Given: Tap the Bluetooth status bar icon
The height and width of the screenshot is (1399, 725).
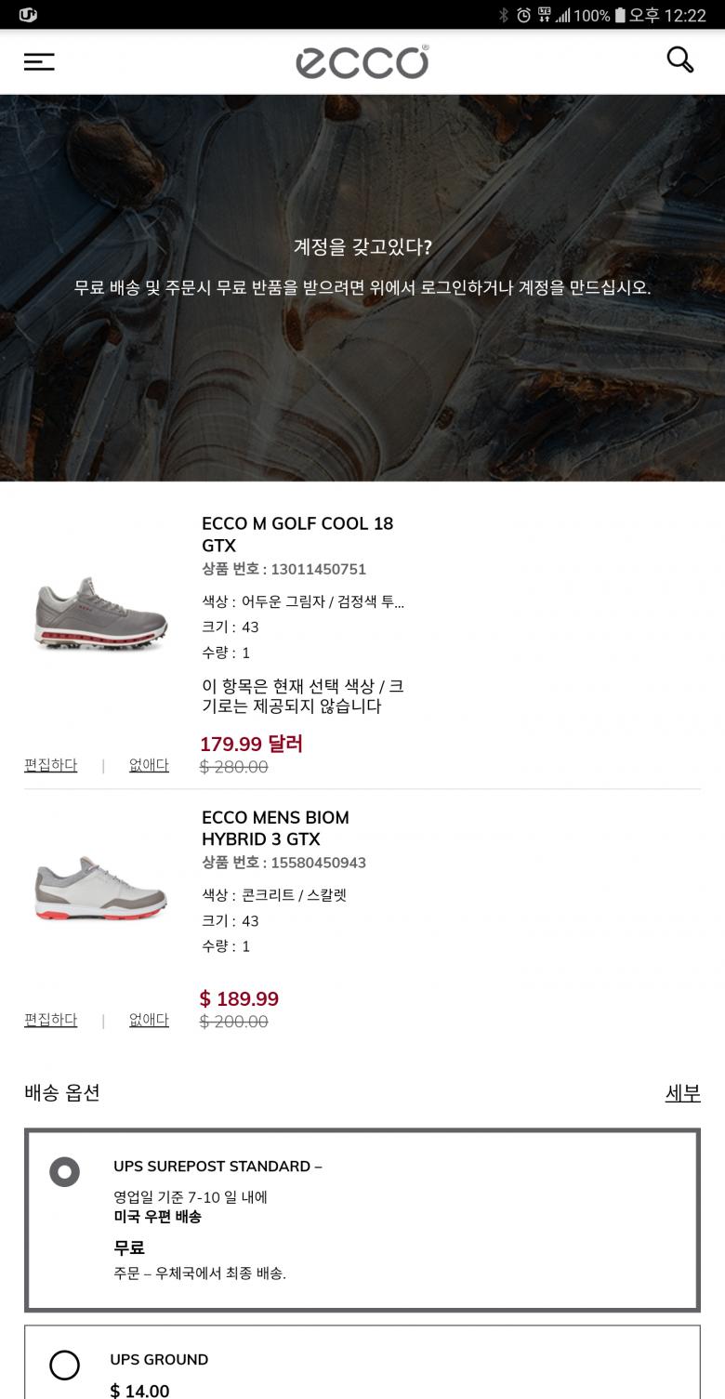Looking at the screenshot, I should pyautogui.click(x=503, y=15).
